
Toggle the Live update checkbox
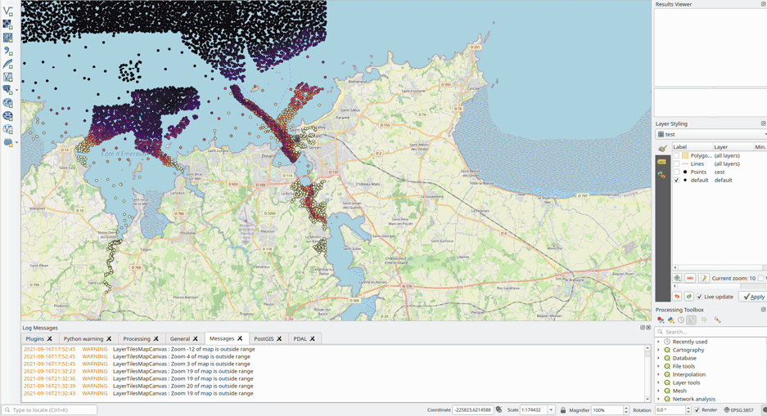[700, 297]
